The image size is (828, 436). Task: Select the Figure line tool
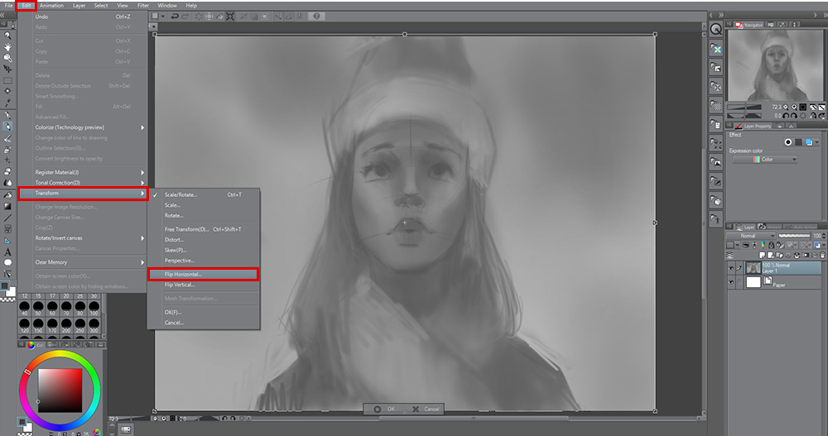coord(7,218)
